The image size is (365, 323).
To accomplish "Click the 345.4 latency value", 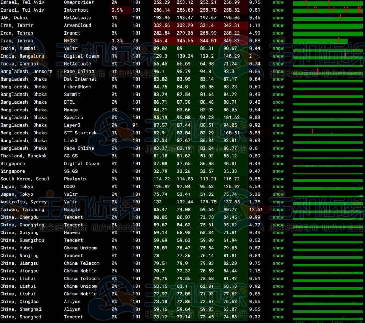I will point(160,41).
